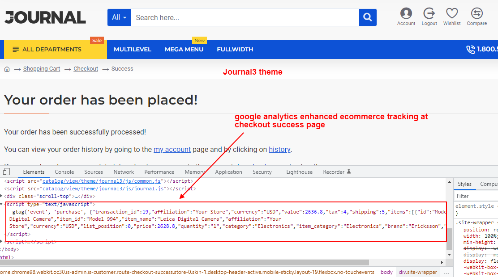Click the magnifier search button

[x=368, y=17]
